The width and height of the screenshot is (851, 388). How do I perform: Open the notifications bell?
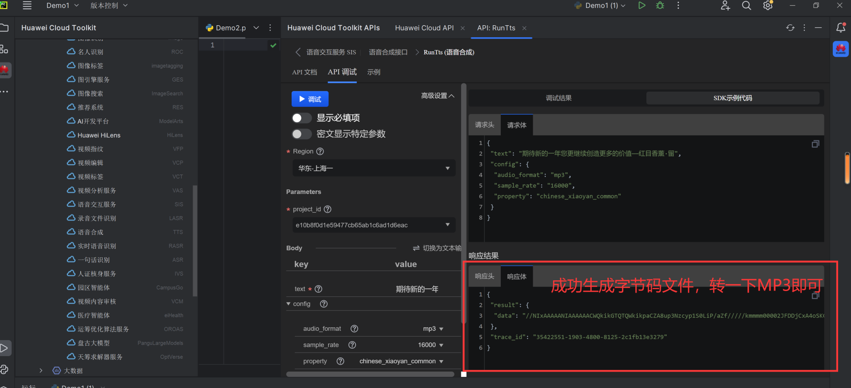[841, 27]
